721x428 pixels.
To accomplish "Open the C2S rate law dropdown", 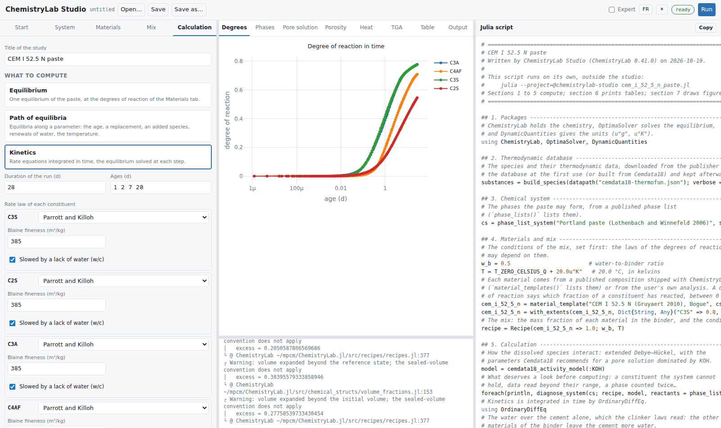I will click(123, 281).
